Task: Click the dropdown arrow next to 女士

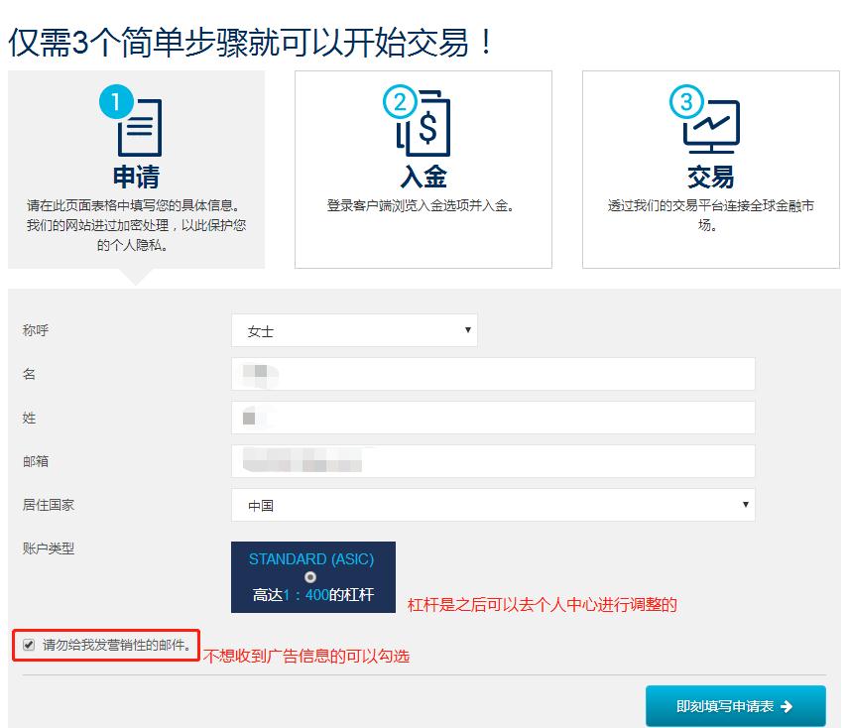Action: (467, 330)
